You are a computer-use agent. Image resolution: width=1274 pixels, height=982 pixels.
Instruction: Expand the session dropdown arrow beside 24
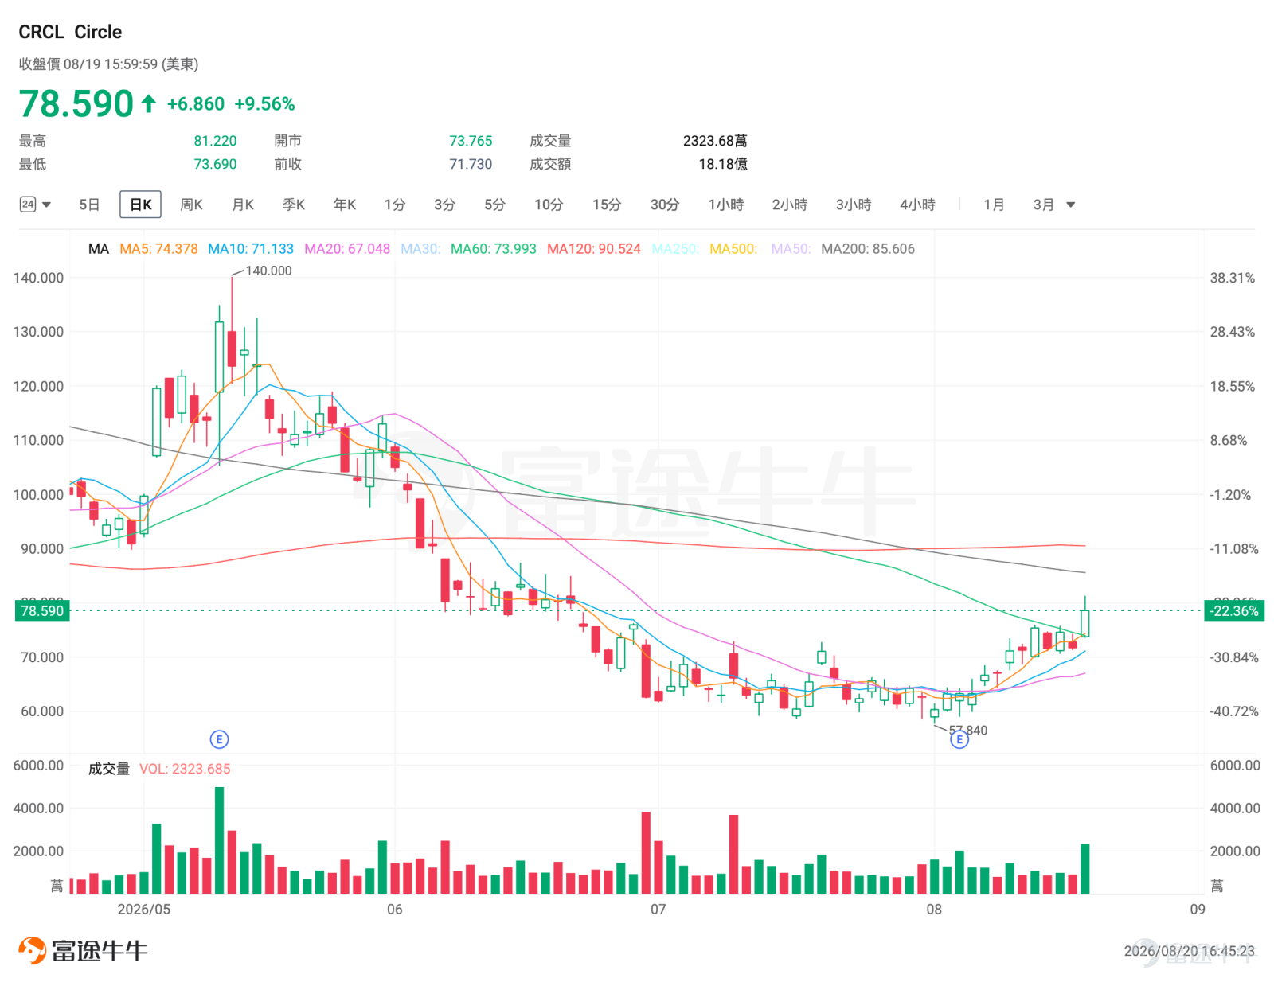coord(47,205)
